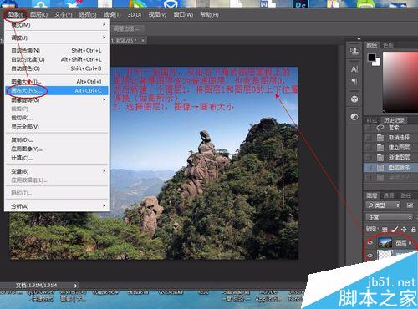418x309 pixels.
Task: Toggle history source box beside 取消选择 state
Action: pyautogui.click(x=369, y=138)
